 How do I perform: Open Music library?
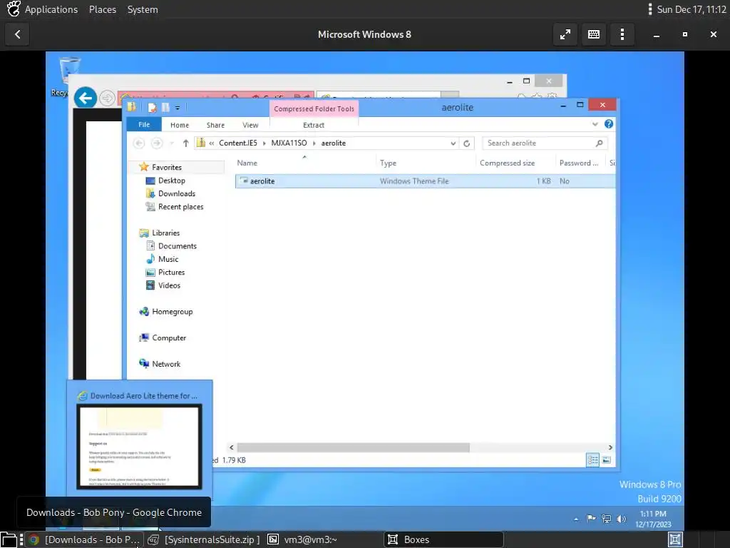pyautogui.click(x=168, y=258)
